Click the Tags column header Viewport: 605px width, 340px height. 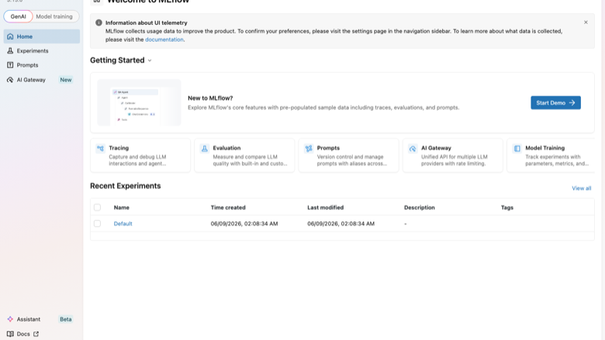tap(507, 208)
